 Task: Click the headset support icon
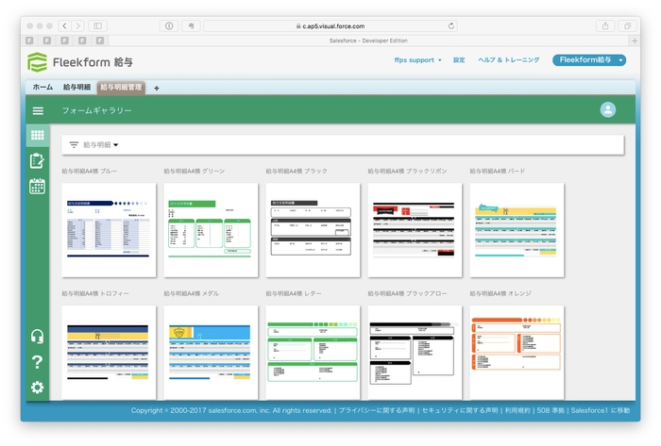[x=38, y=337]
